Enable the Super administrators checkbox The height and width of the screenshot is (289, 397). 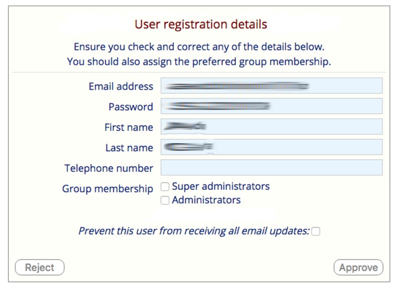coord(165,187)
